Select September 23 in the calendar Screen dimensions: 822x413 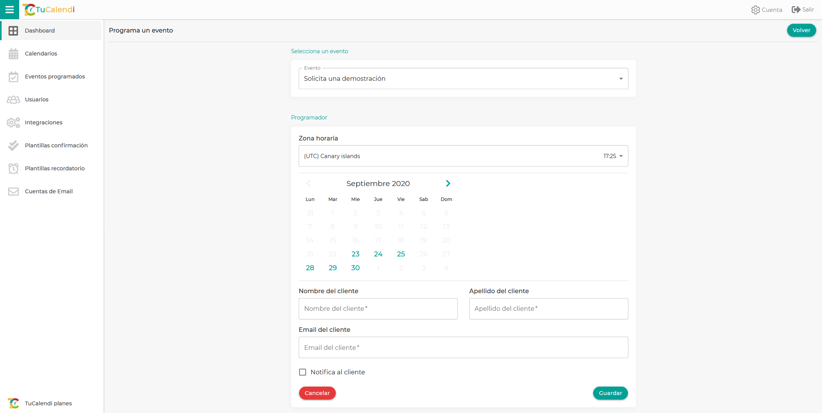(x=355, y=254)
